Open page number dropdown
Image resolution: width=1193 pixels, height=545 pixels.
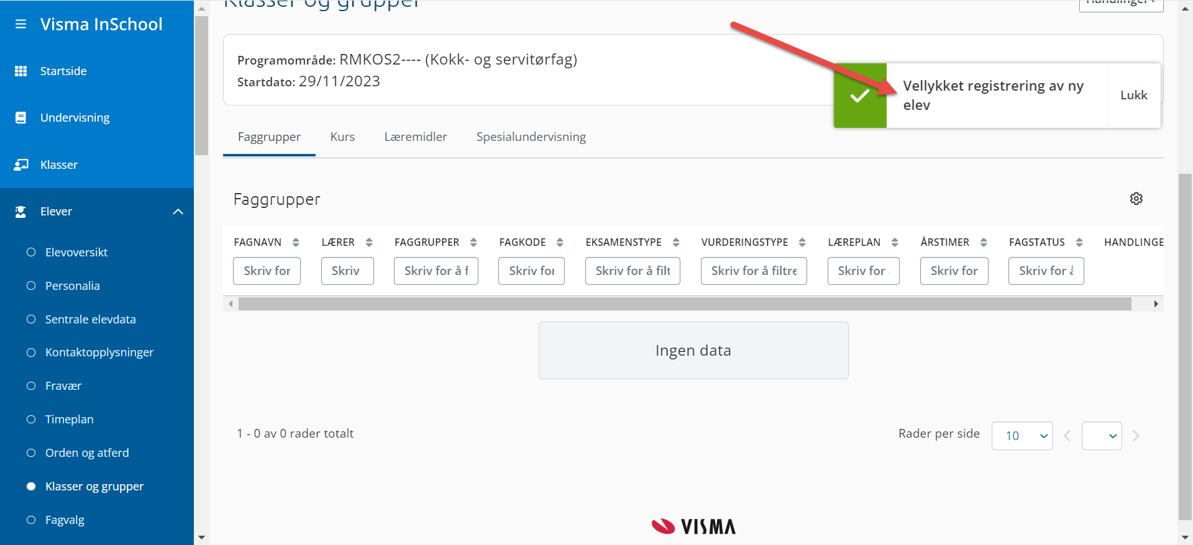pos(1102,436)
